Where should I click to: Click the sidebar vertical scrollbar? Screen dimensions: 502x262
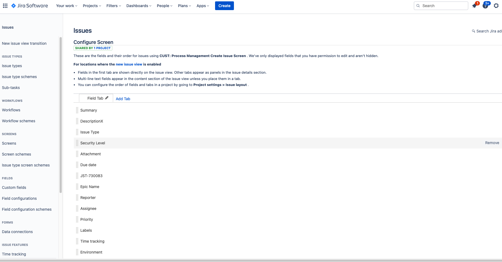tap(61, 115)
